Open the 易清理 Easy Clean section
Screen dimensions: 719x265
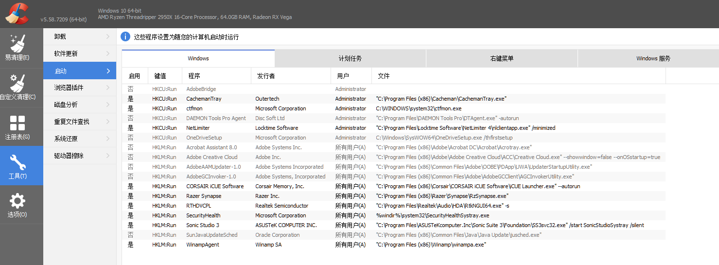tap(21, 48)
